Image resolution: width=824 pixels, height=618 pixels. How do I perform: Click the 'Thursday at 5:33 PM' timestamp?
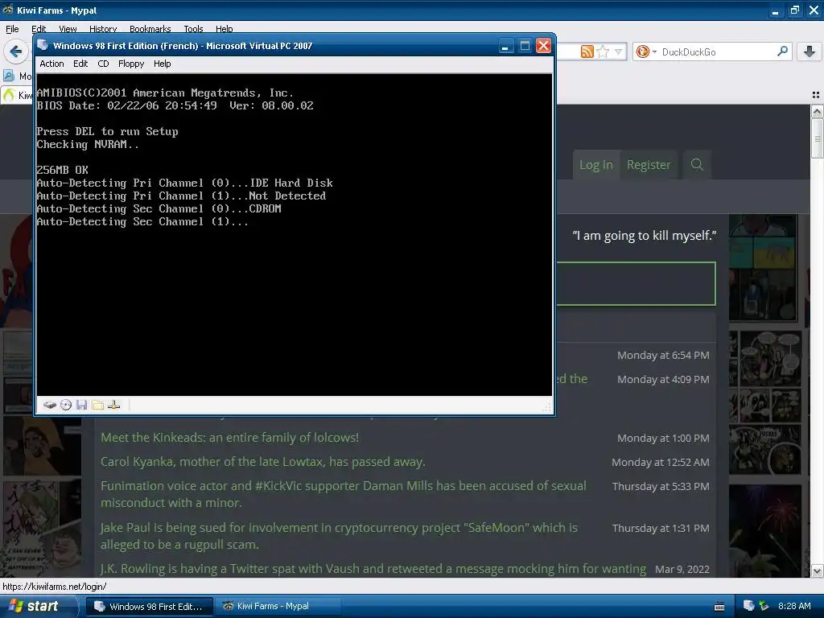click(x=661, y=487)
